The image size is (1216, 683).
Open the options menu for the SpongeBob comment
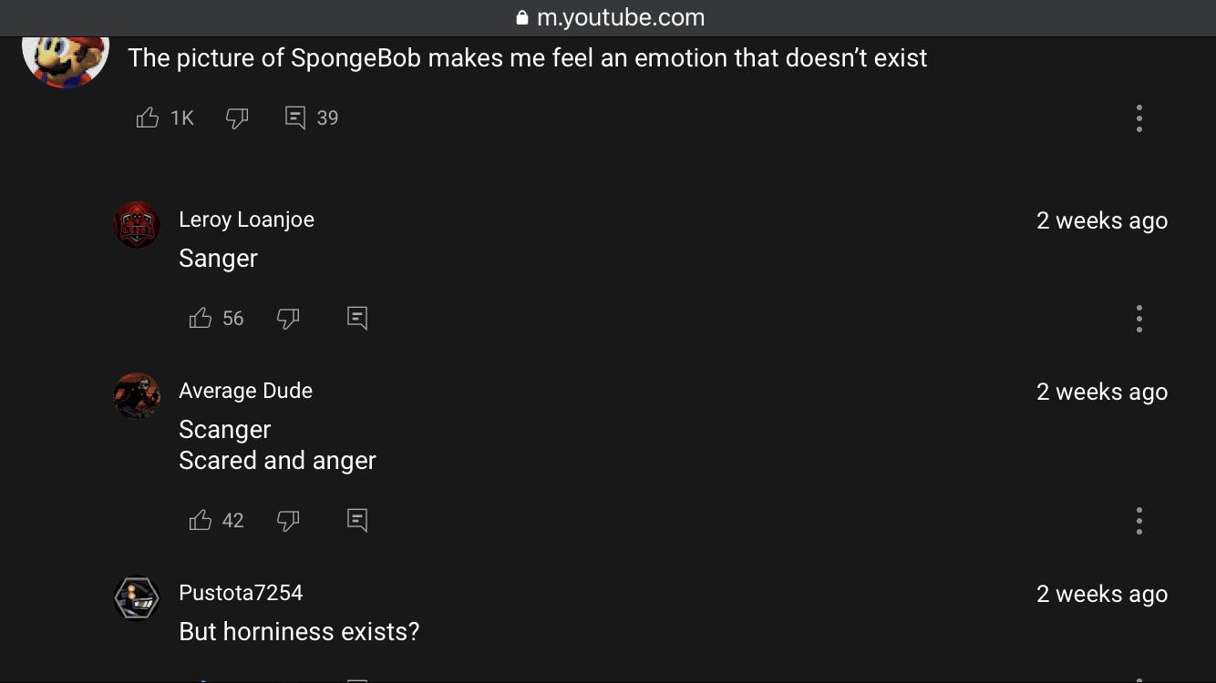(x=1139, y=117)
